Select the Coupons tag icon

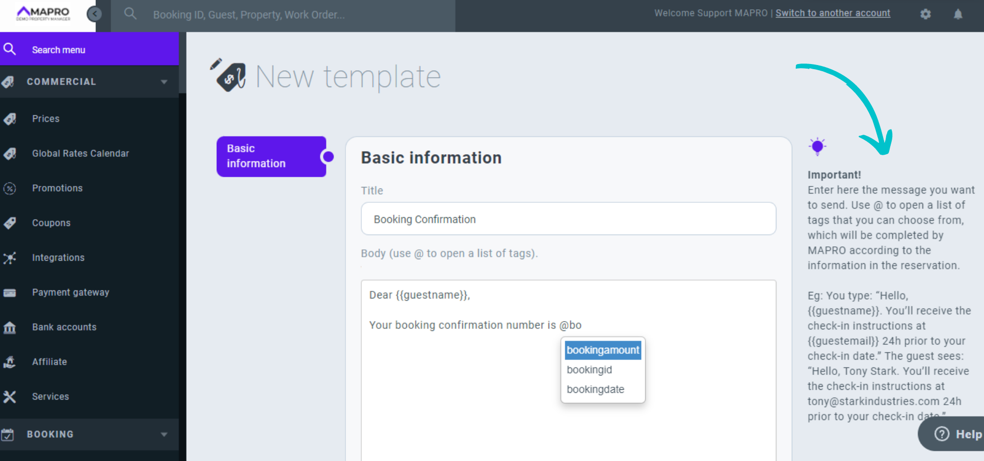coord(10,223)
